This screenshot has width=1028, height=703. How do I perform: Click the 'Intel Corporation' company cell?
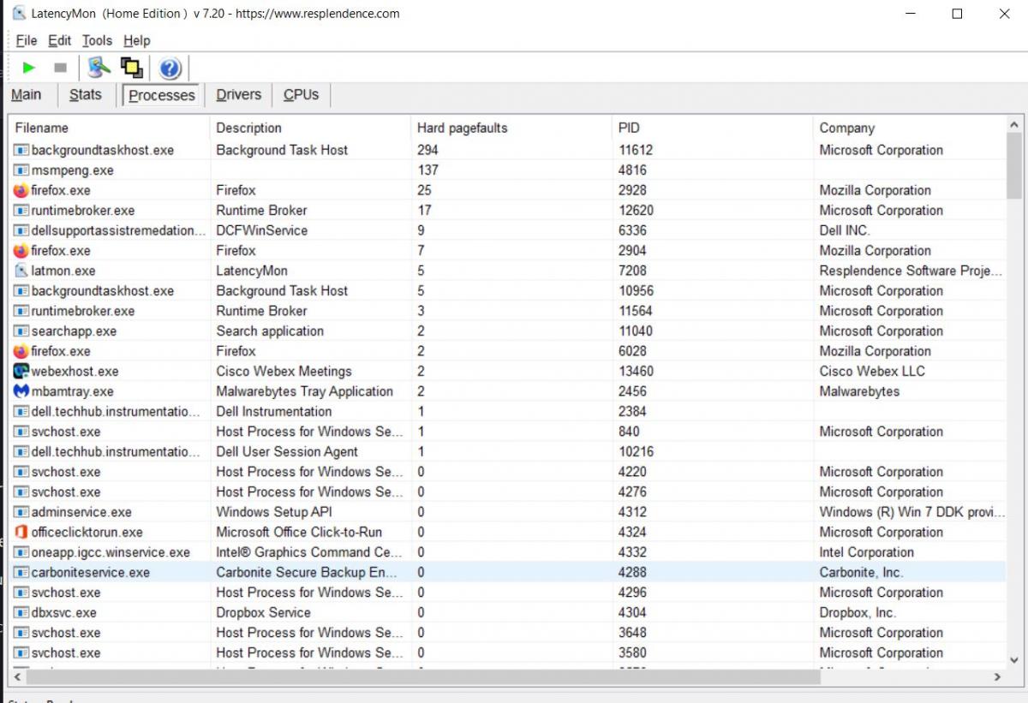867,552
